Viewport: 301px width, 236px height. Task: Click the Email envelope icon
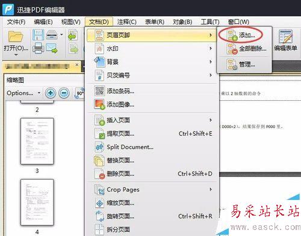tap(52, 48)
